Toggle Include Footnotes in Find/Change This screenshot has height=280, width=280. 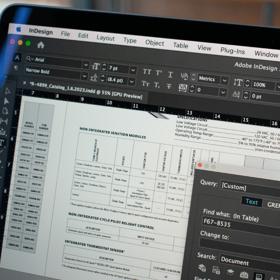click(259, 276)
